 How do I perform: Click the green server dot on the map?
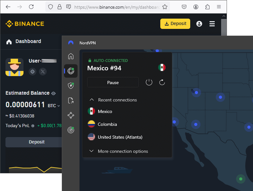[241, 179]
